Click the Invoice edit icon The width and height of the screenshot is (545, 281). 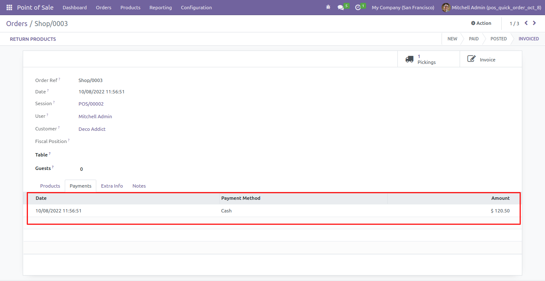point(471,59)
